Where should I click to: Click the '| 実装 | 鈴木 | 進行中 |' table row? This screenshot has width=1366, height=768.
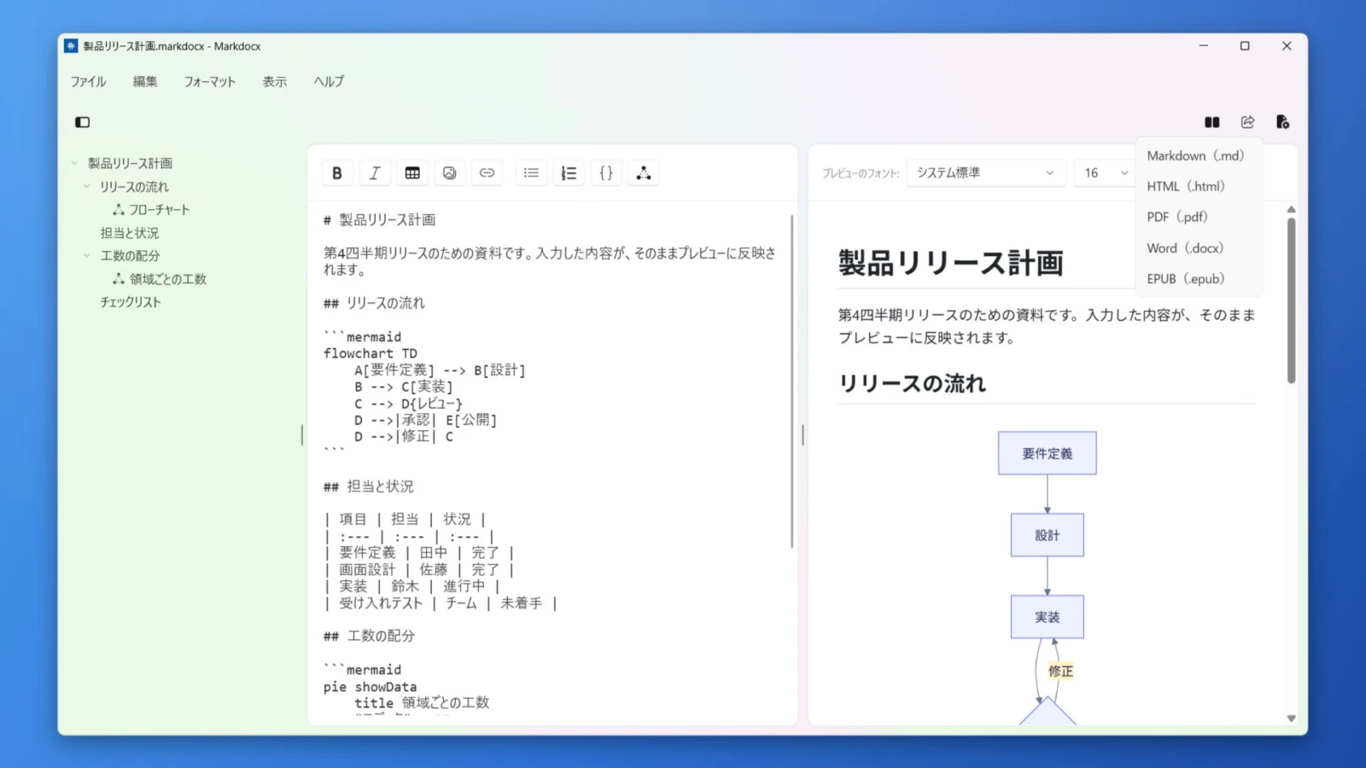click(412, 586)
